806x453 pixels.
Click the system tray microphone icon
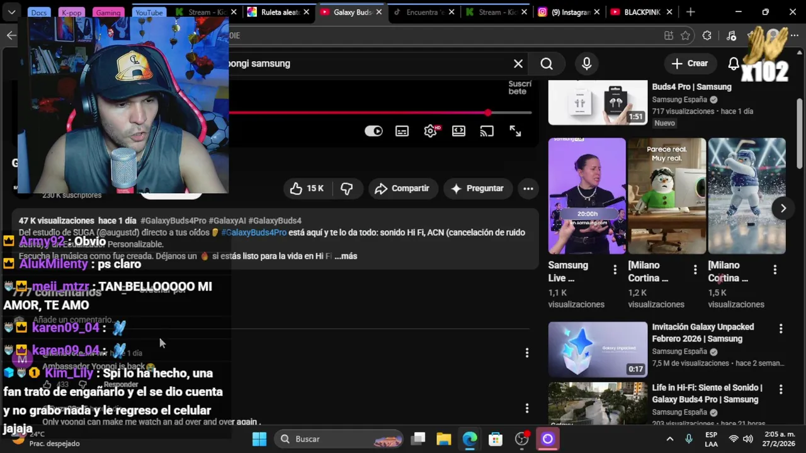(689, 439)
